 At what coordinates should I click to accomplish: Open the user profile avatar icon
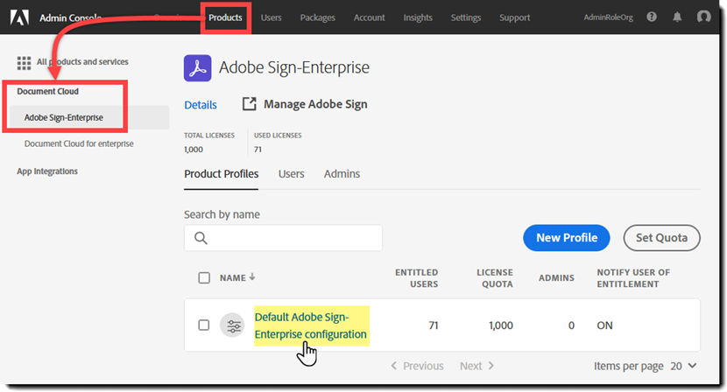(703, 17)
